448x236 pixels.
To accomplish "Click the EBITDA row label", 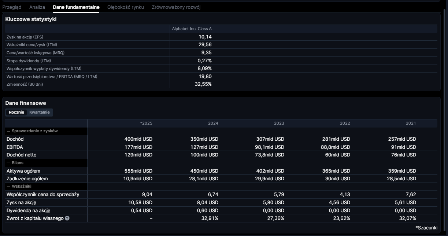I will coord(15,147).
